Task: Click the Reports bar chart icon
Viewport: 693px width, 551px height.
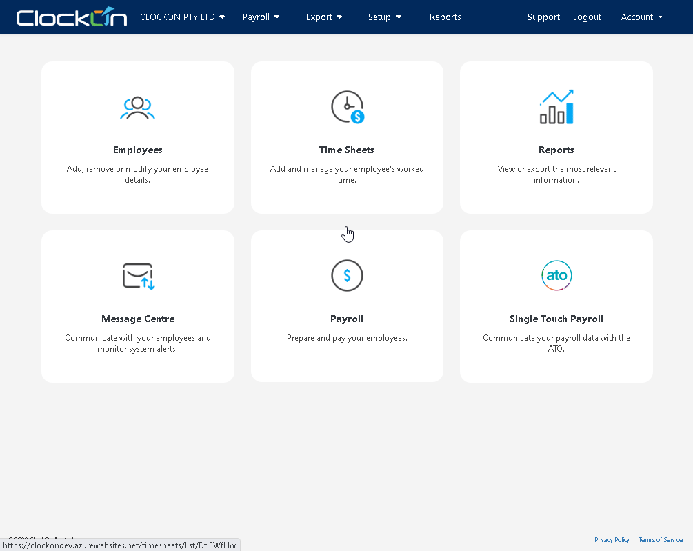Action: [556, 107]
